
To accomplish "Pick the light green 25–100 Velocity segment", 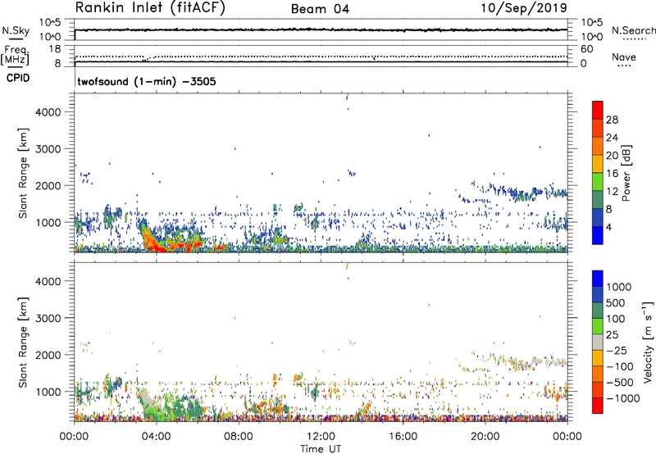I will point(598,326).
